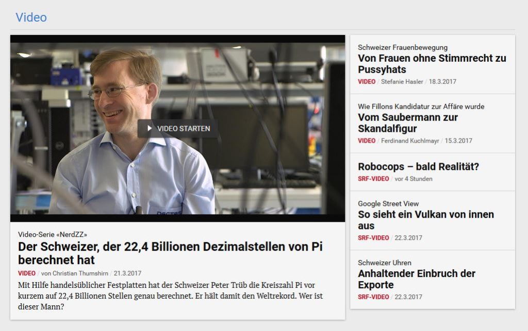528x331 pixels.
Task: Open 'So sieht ein Vulkan von innen aus'
Action: click(425, 220)
